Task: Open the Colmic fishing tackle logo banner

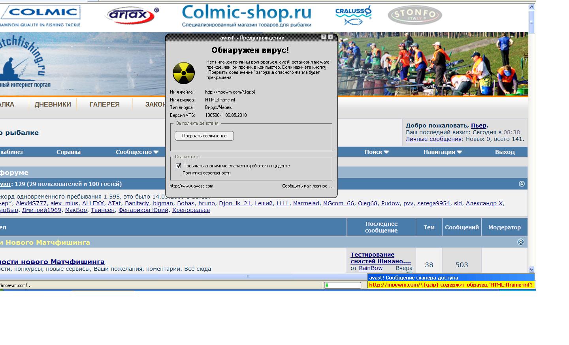Action: (40, 16)
